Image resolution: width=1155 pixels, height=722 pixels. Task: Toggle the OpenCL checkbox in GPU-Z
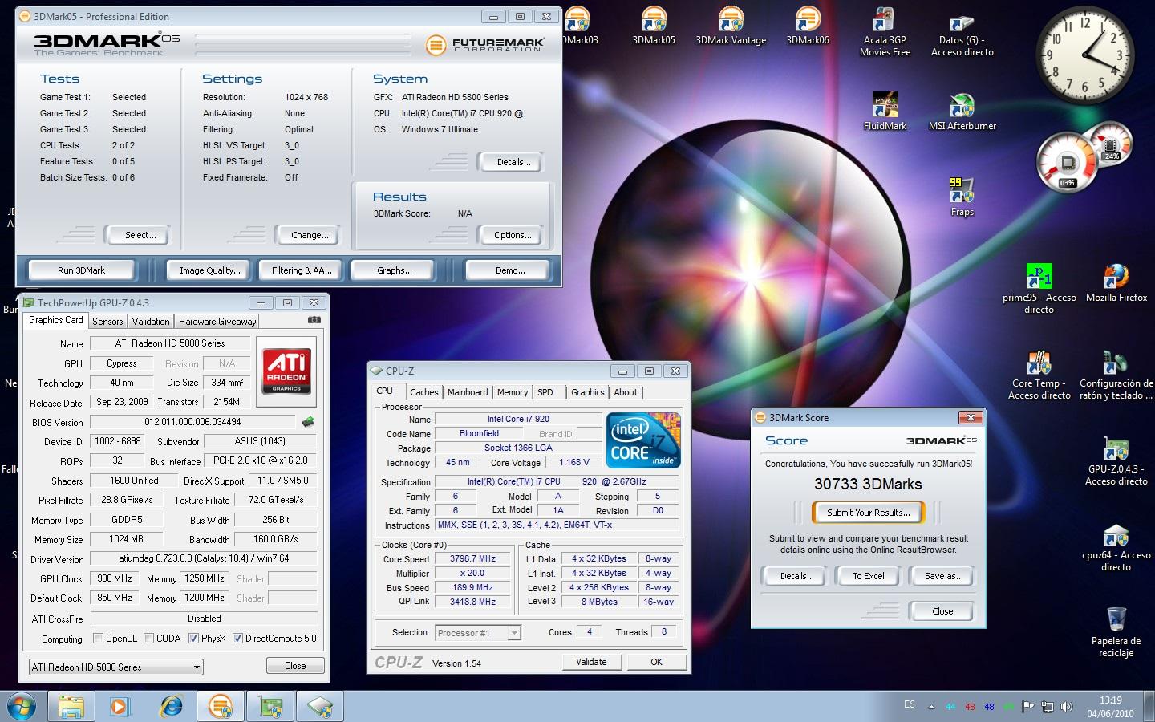pos(98,639)
